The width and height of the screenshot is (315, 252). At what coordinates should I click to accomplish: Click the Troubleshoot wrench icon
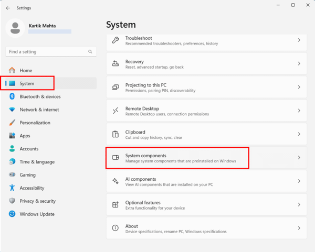click(115, 40)
